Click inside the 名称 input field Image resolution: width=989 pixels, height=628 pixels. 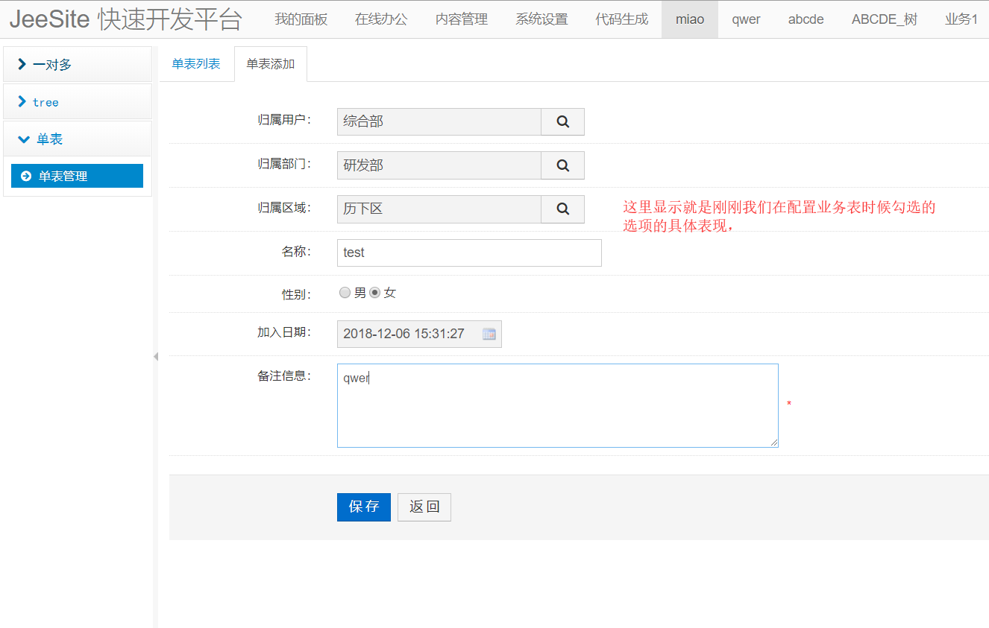pyautogui.click(x=468, y=253)
